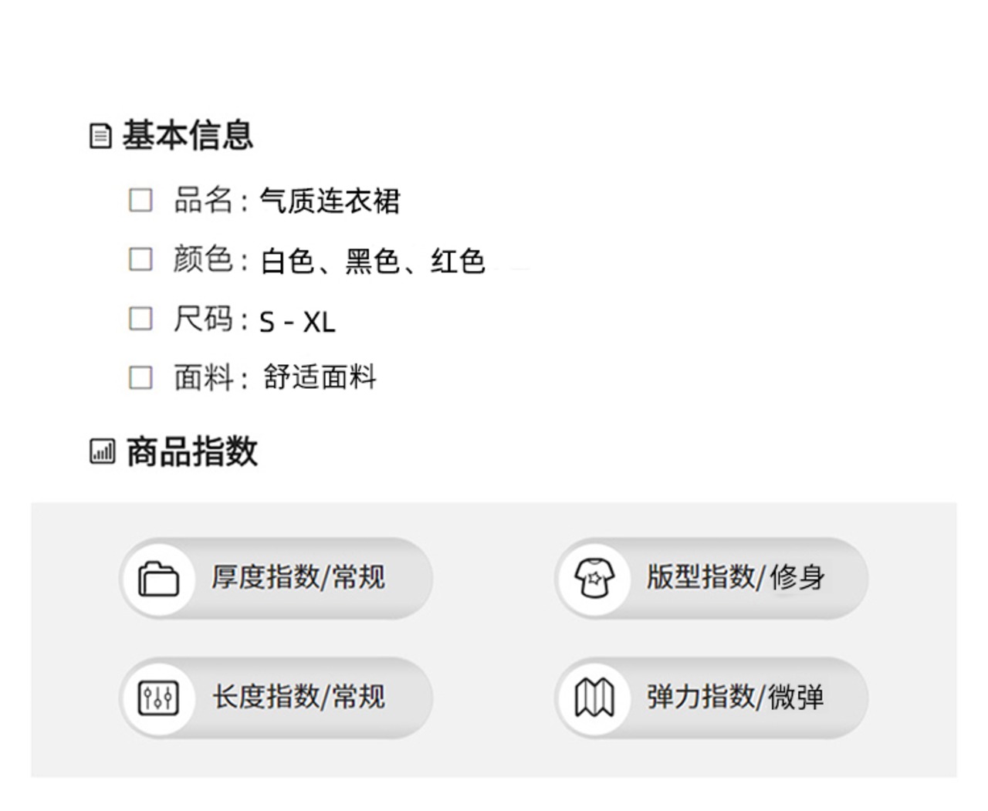Click the bar chart icon beside 商品指数
This screenshot has height=811, width=988.
(102, 451)
